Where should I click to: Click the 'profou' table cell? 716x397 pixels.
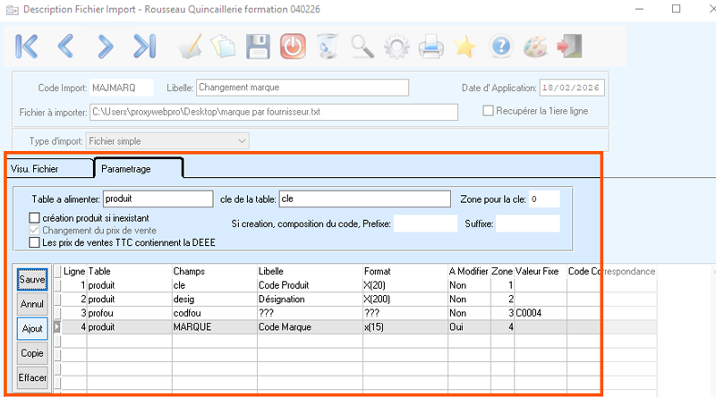pos(129,313)
